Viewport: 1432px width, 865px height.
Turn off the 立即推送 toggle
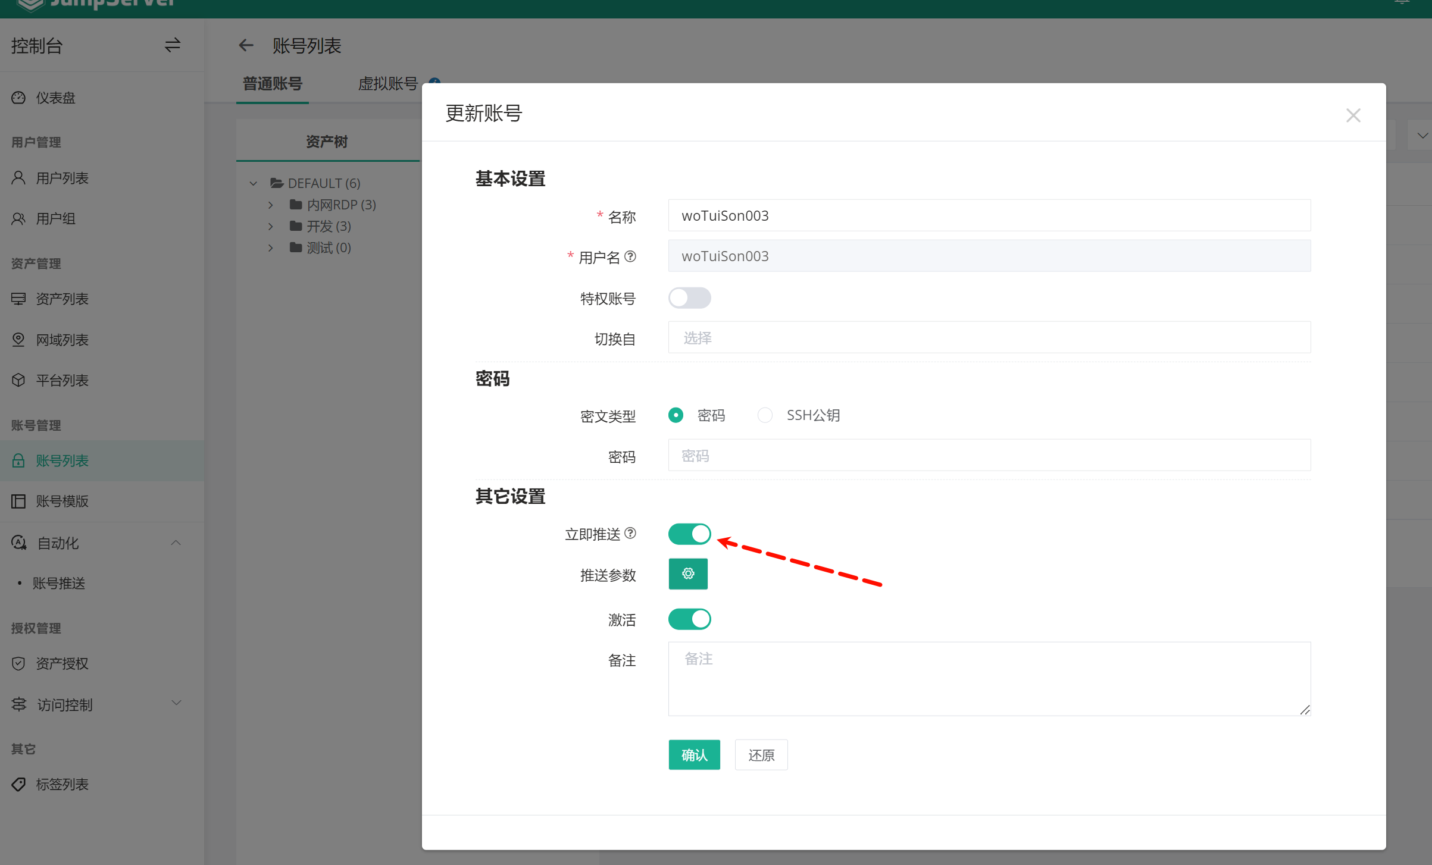pos(689,534)
